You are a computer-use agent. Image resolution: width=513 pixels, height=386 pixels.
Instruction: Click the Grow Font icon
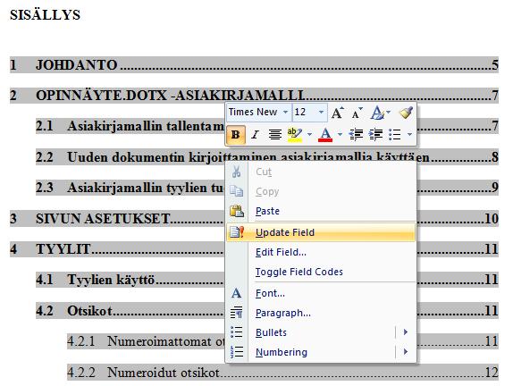[x=337, y=113]
